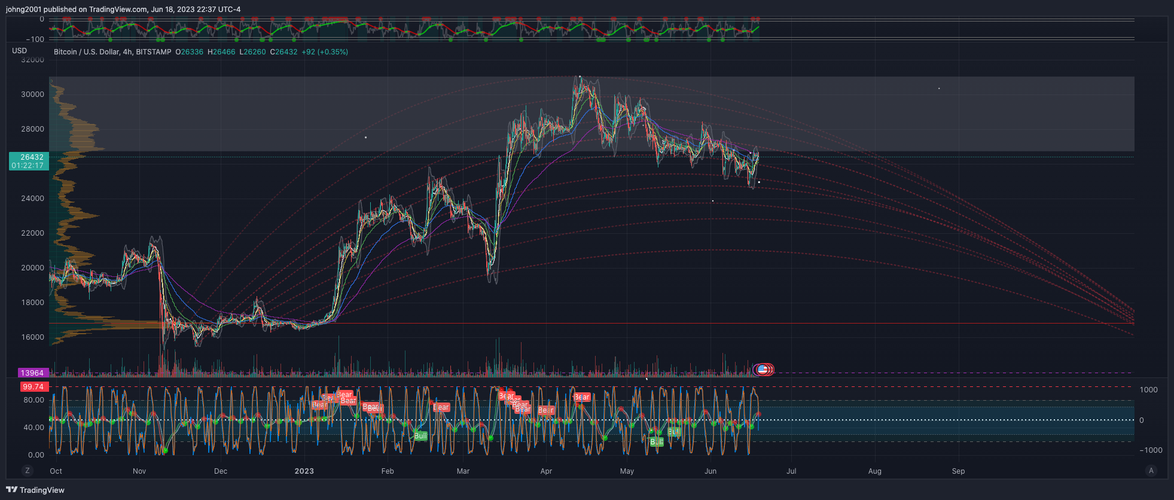Click the purple 13964 volume label
The image size is (1174, 500).
(32, 373)
